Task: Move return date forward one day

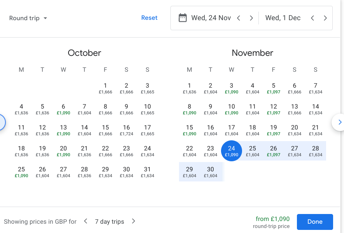Action: click(325, 18)
